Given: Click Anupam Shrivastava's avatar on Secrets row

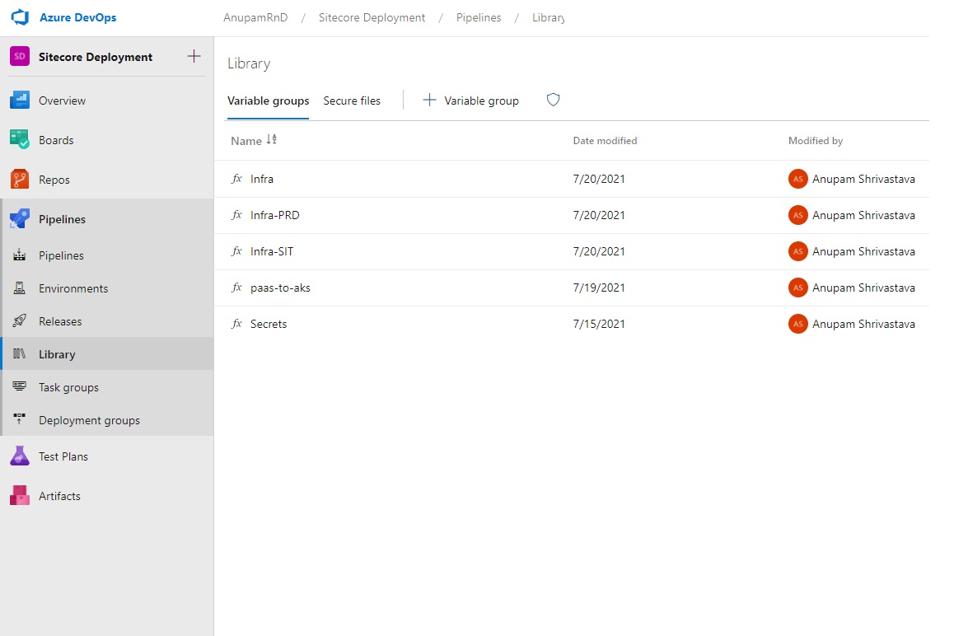Looking at the screenshot, I should [797, 324].
